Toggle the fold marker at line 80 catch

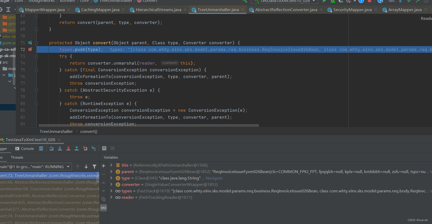37,104
